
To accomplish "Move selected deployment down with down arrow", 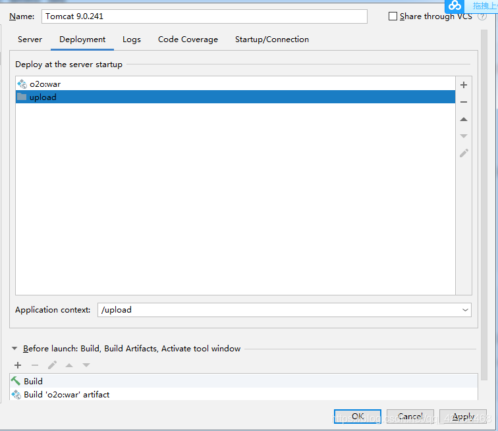I will click(464, 136).
